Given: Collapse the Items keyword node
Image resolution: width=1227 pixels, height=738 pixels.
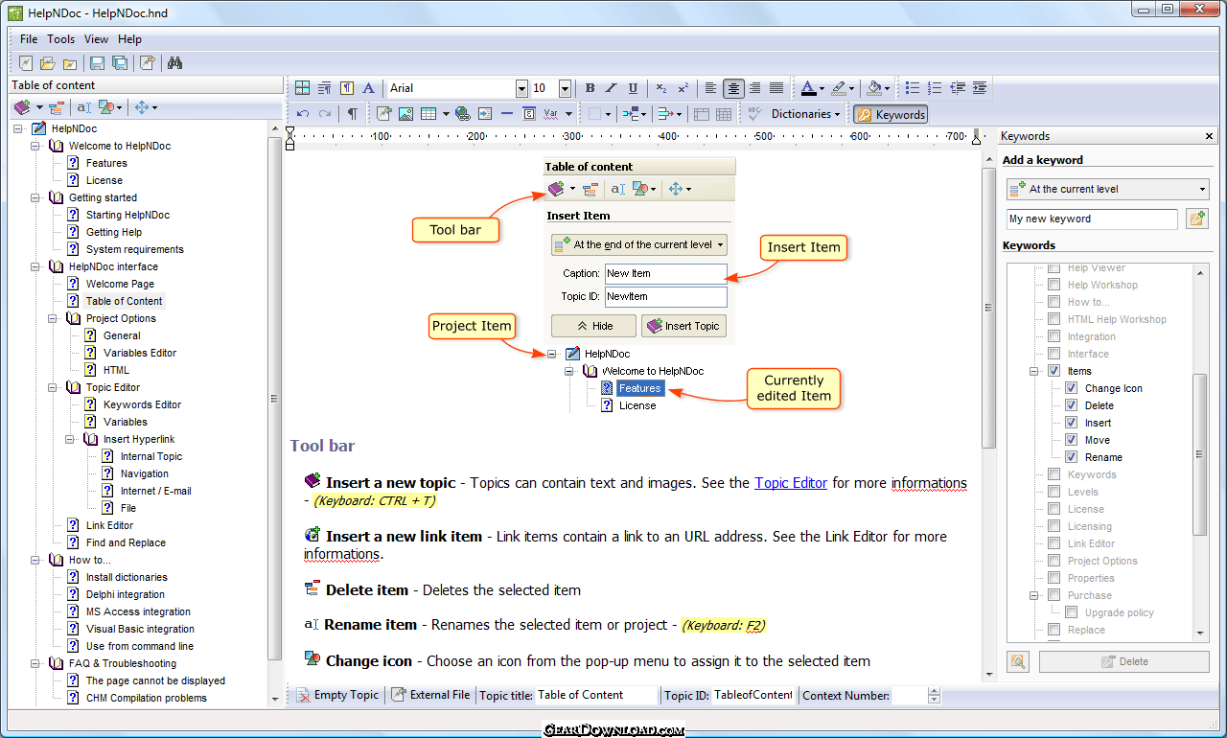Looking at the screenshot, I should [1035, 371].
